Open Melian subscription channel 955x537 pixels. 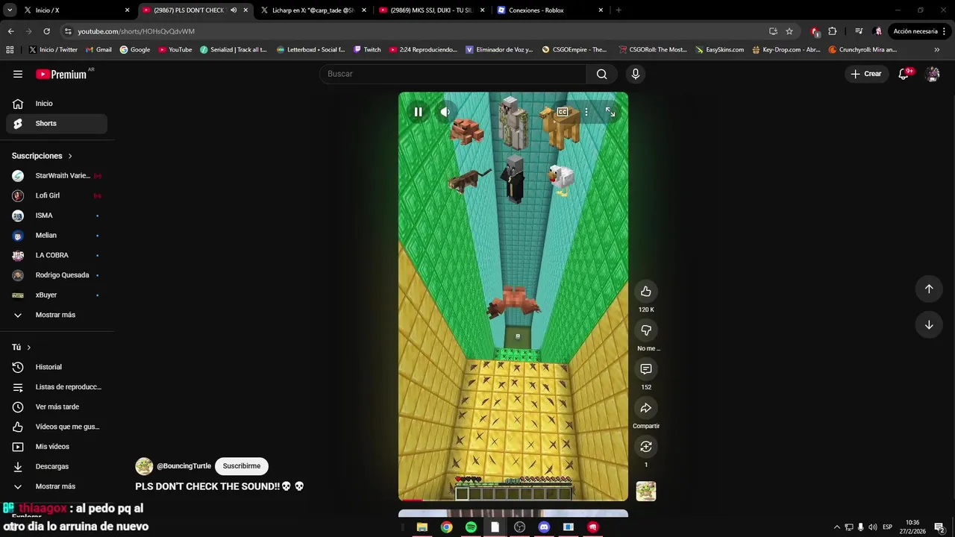(x=57, y=236)
